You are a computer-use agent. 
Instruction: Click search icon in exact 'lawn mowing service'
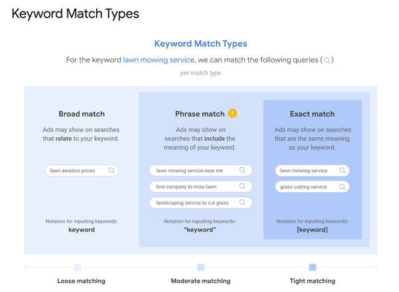tap(342, 170)
